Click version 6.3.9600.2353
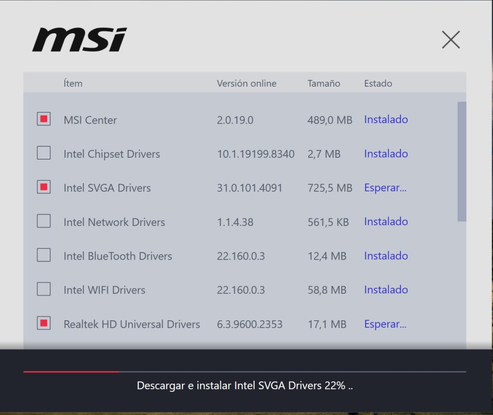 (x=250, y=324)
